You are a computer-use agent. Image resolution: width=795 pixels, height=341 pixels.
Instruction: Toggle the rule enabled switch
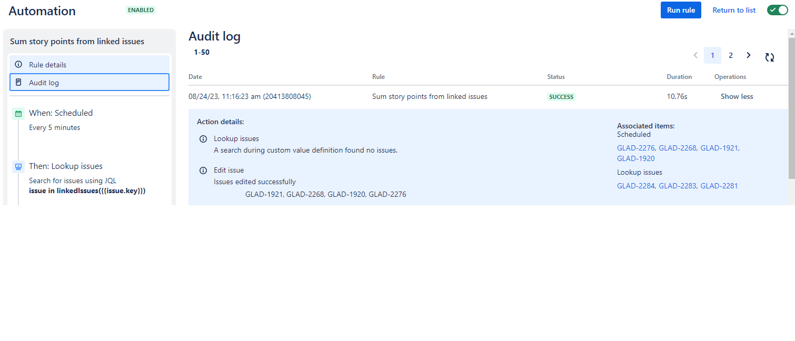coord(777,10)
